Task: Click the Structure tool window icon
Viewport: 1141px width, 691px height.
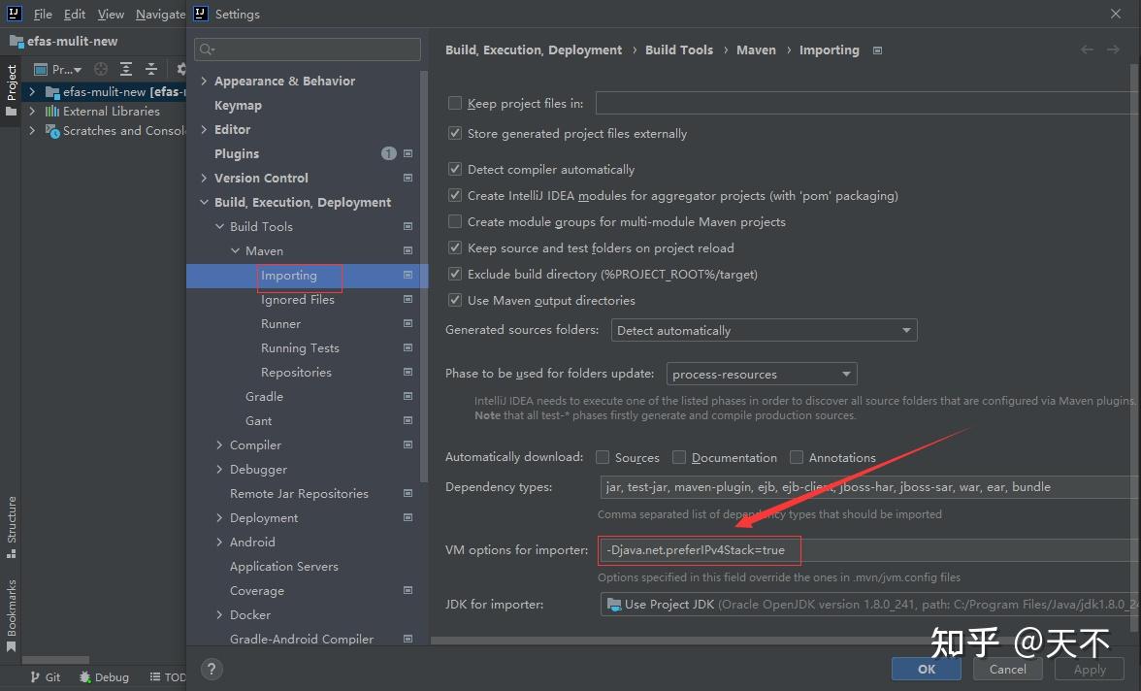Action: 12,553
